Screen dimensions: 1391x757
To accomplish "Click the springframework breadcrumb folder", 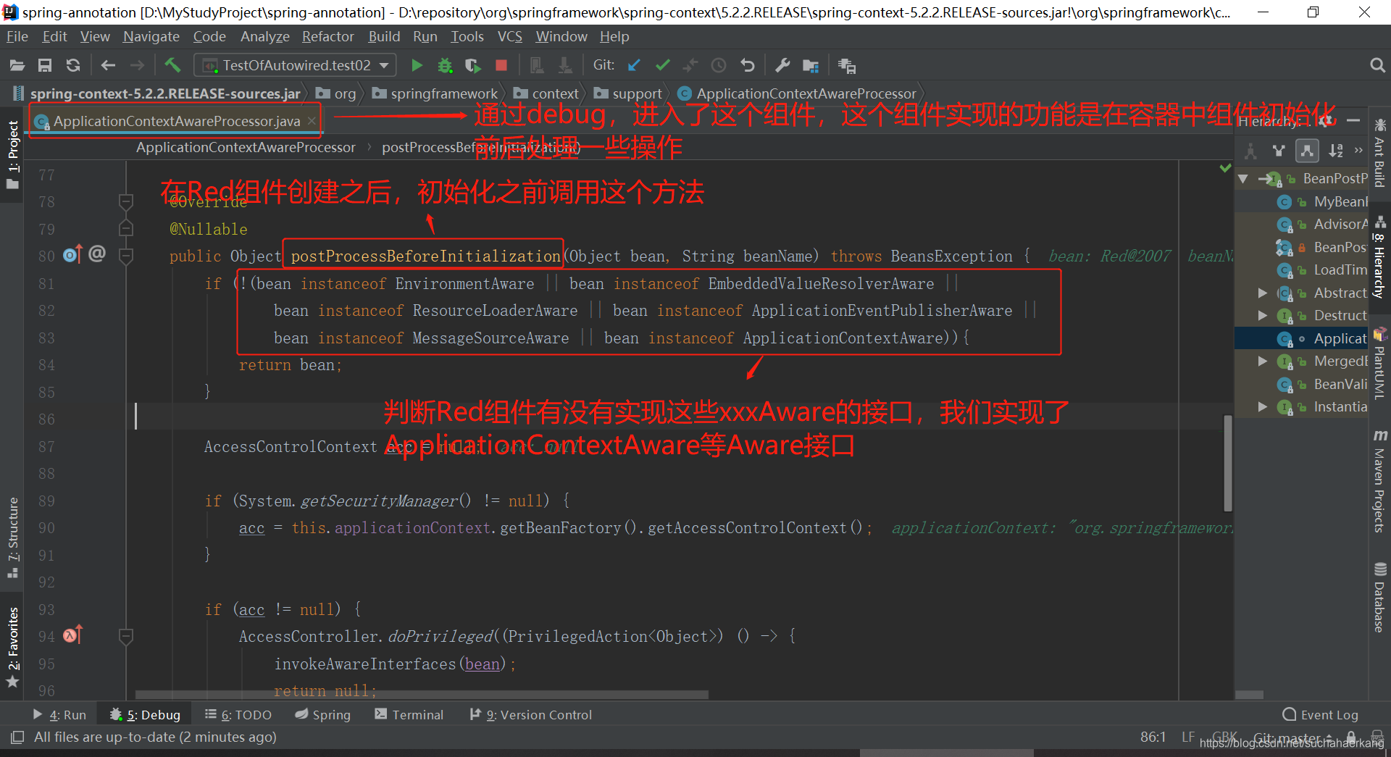I will [x=435, y=93].
